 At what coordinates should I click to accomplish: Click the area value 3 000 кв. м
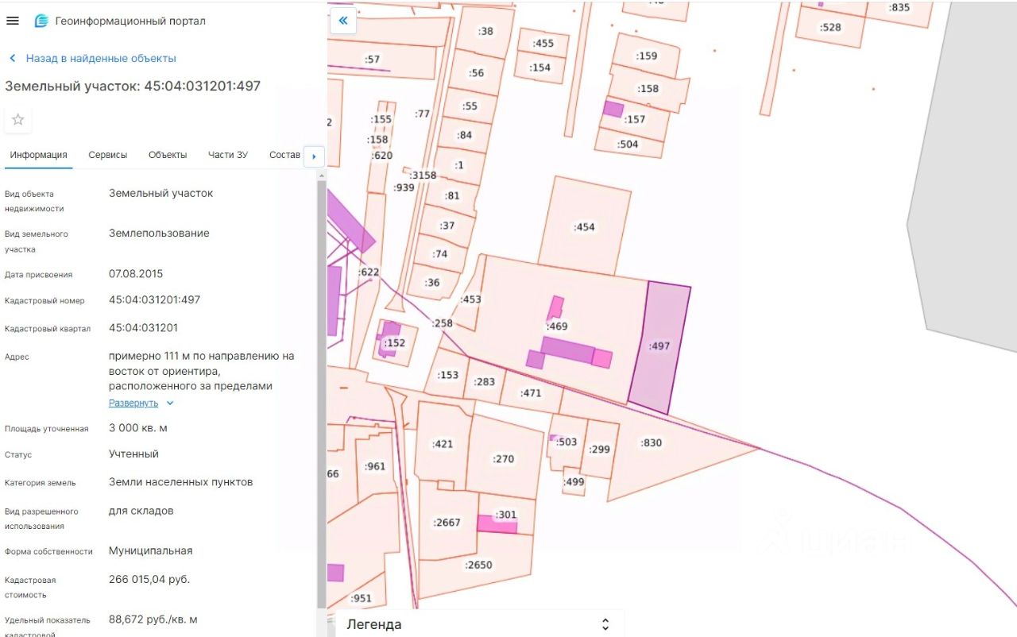138,428
